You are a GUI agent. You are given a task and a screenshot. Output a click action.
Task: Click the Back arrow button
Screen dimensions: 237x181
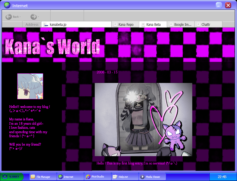click(x=9, y=17)
